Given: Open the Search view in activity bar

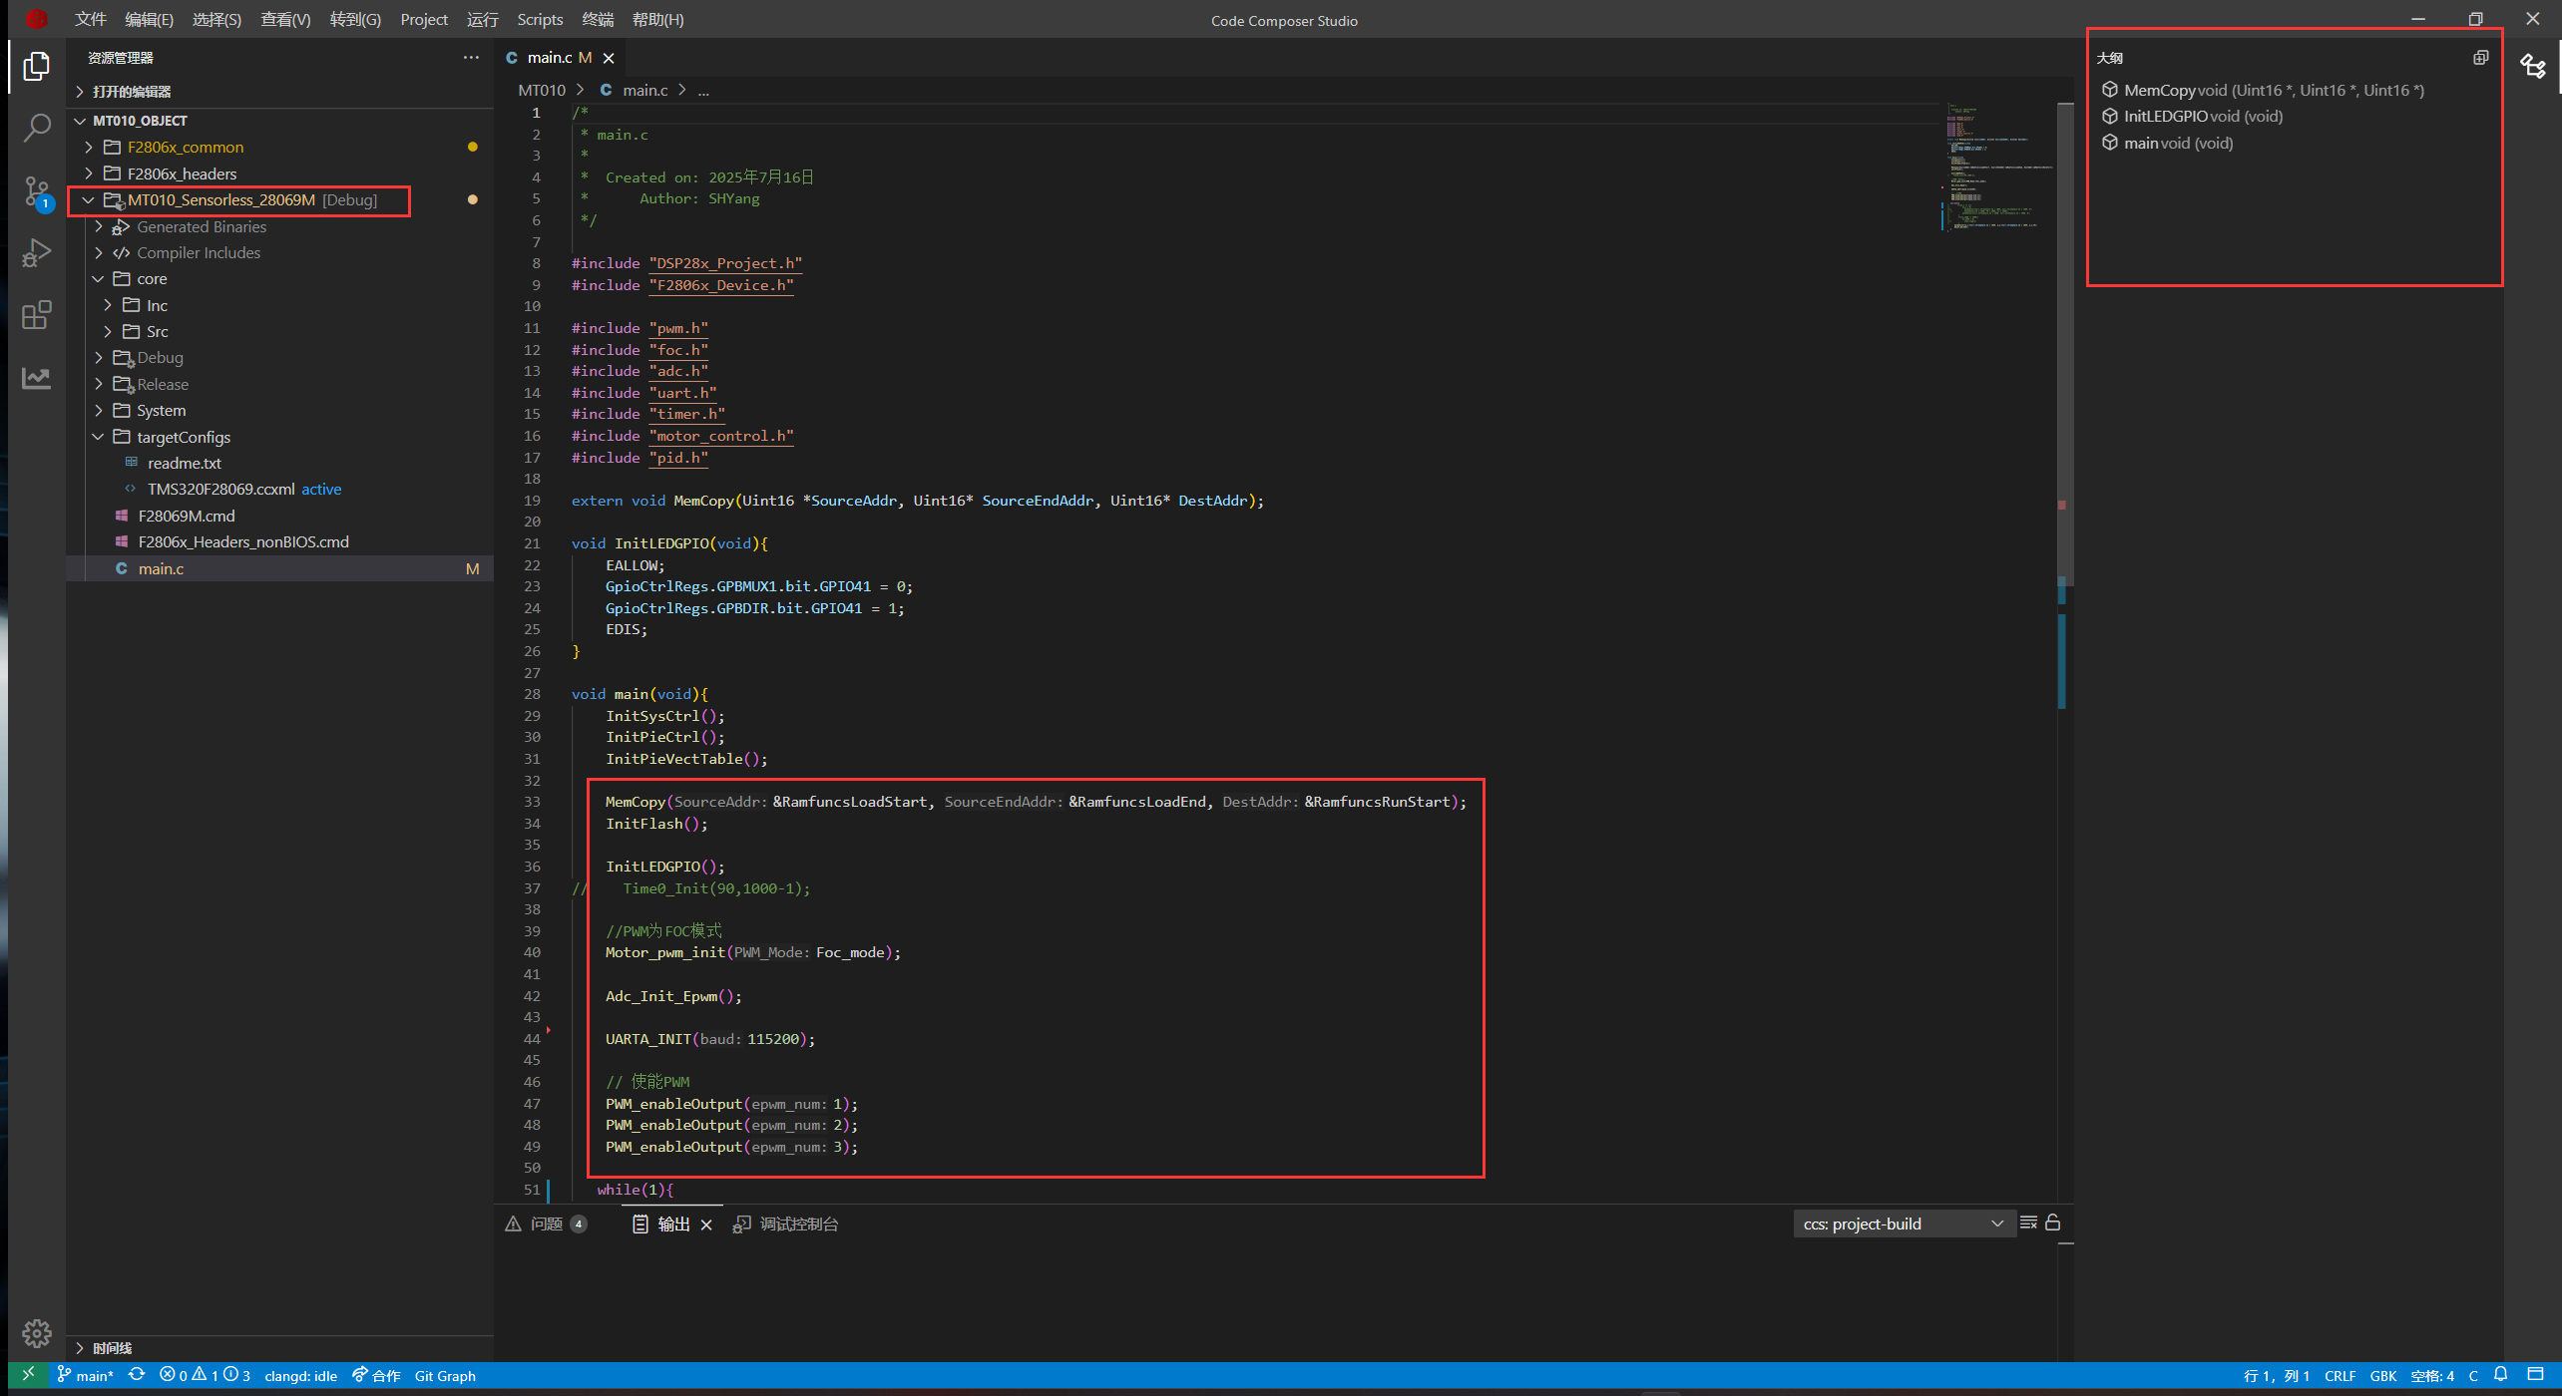Looking at the screenshot, I should pyautogui.click(x=37, y=128).
